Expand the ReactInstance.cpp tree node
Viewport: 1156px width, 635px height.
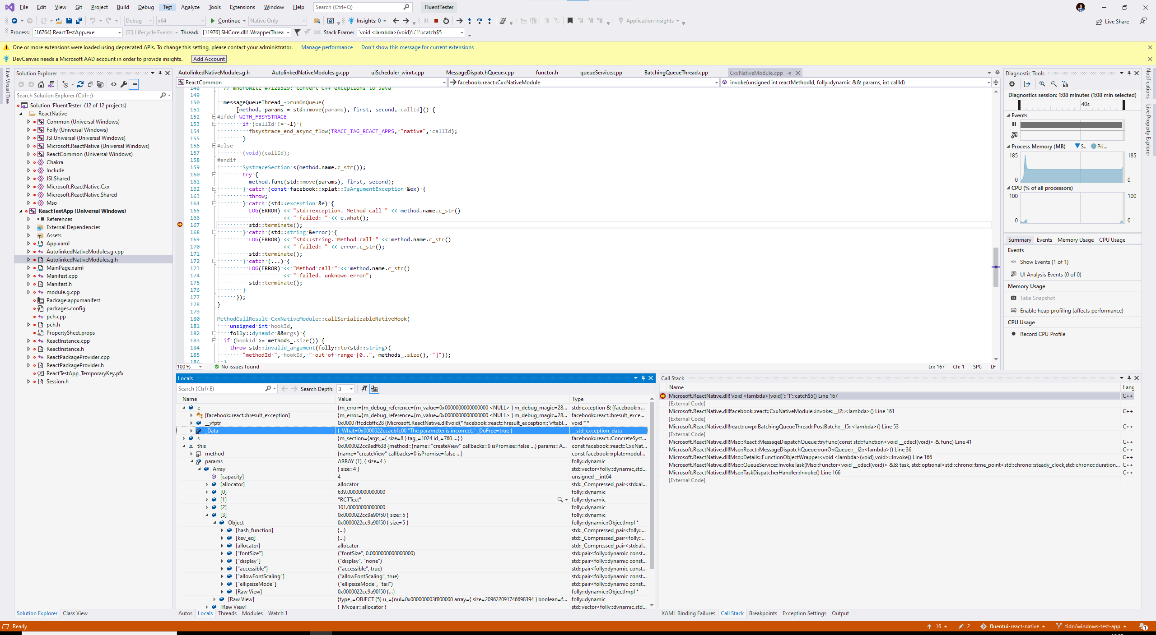point(28,341)
